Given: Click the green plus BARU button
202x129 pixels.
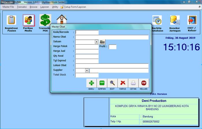Looking at the screenshot, I should (x=91, y=83).
